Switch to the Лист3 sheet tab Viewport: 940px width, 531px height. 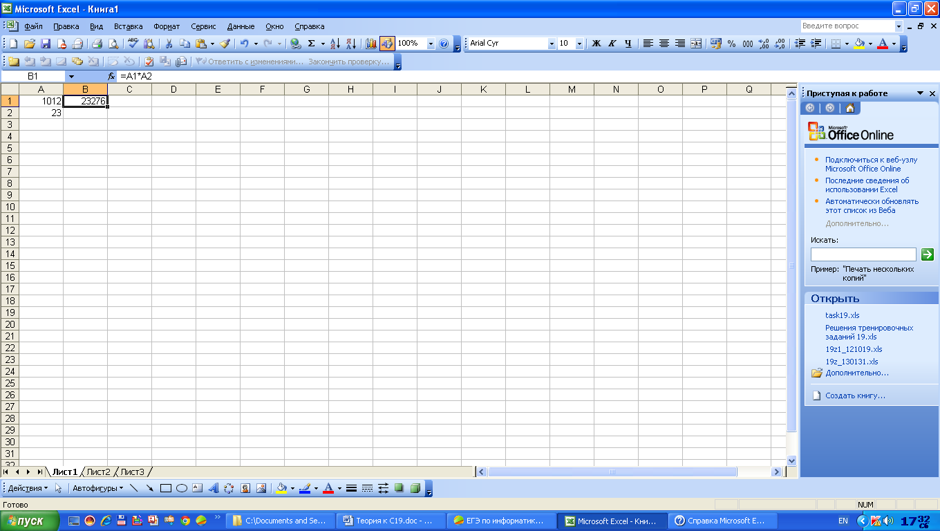coord(132,472)
